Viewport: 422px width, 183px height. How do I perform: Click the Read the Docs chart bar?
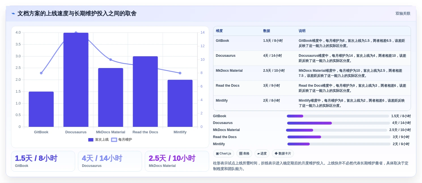coord(145,91)
